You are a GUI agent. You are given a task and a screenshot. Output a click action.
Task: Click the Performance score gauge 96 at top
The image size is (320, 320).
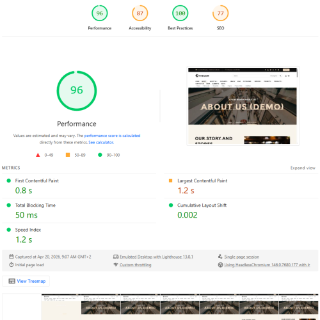(x=100, y=13)
